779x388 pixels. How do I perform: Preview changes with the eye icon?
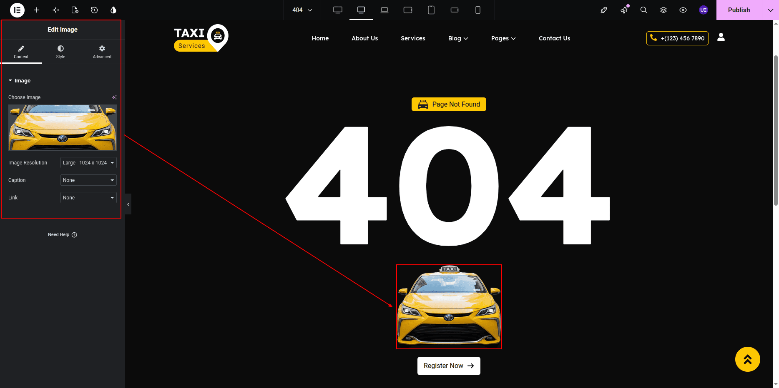coord(683,10)
